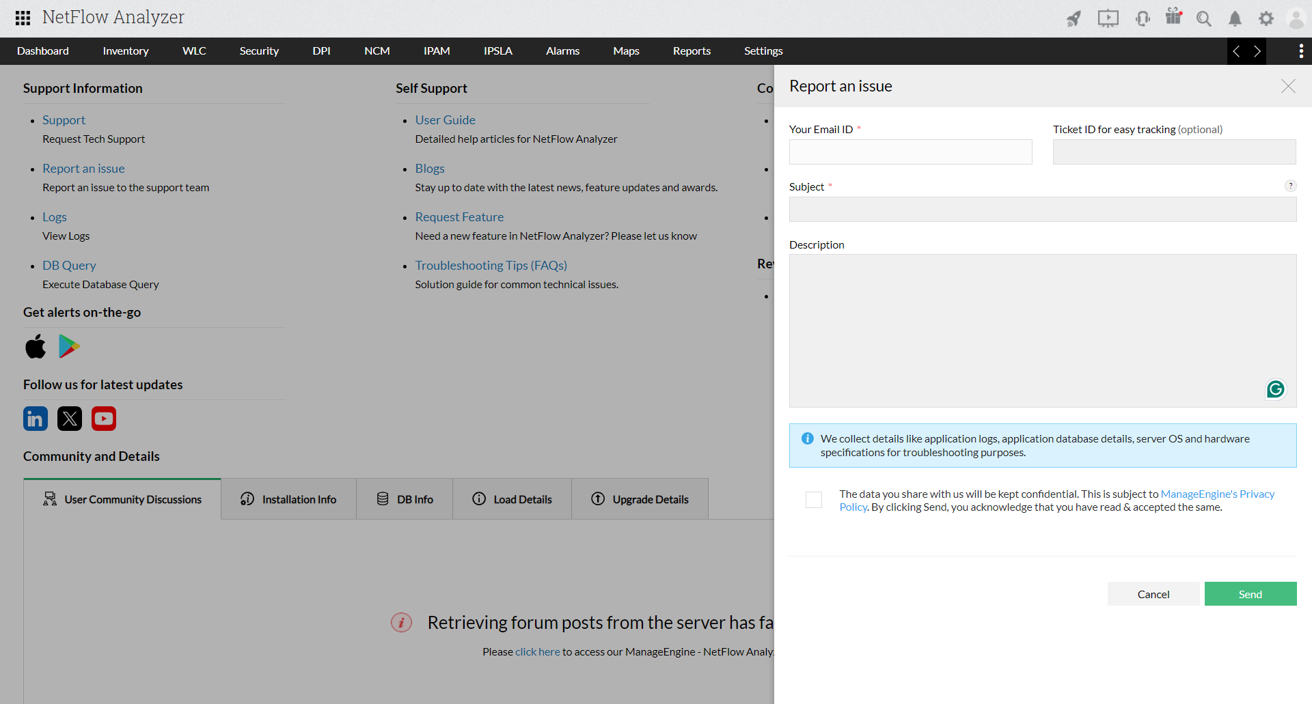Switch to the Installation Info tab

pyautogui.click(x=288, y=499)
